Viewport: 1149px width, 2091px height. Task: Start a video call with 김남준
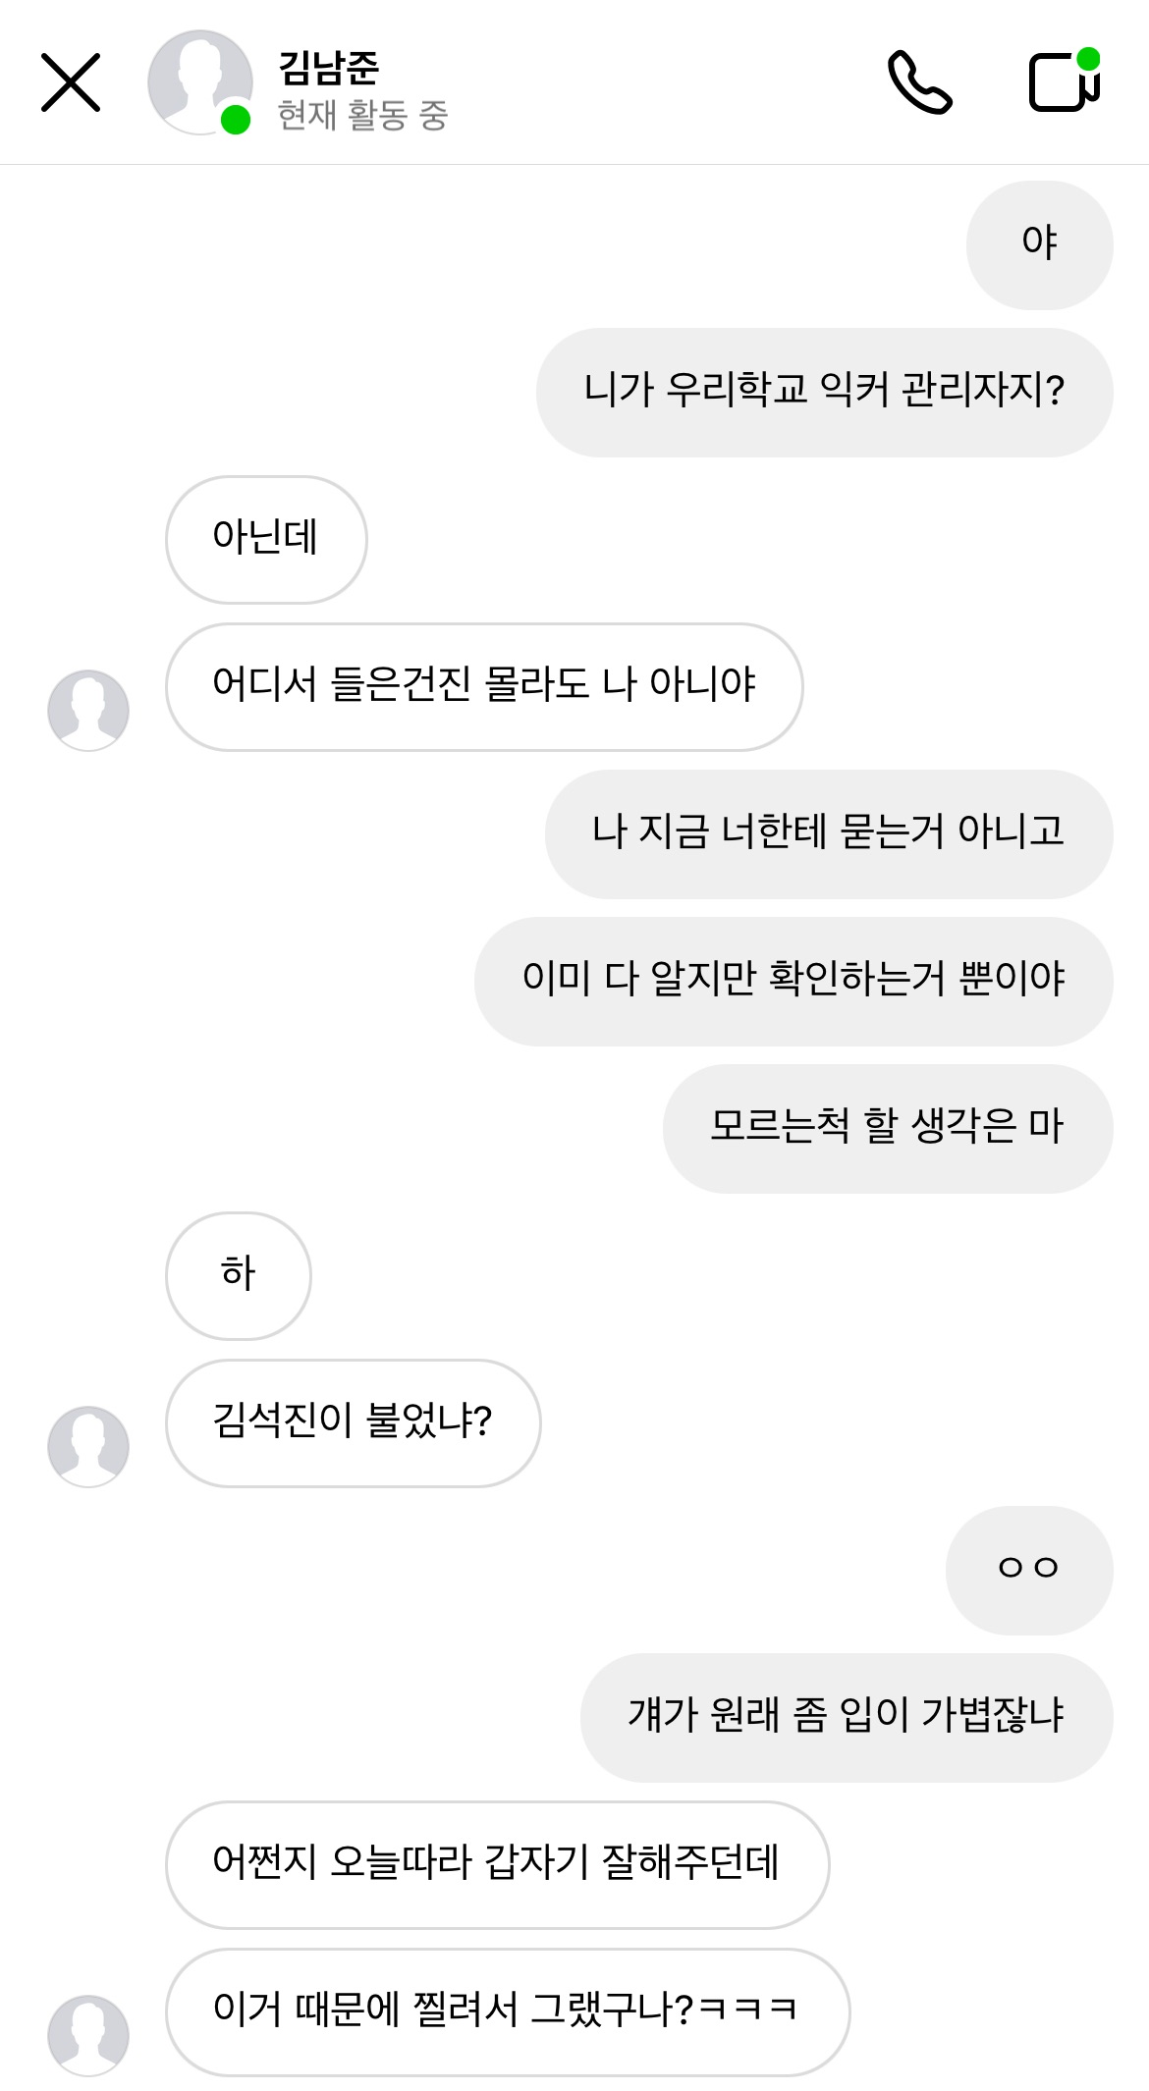pos(1064,81)
